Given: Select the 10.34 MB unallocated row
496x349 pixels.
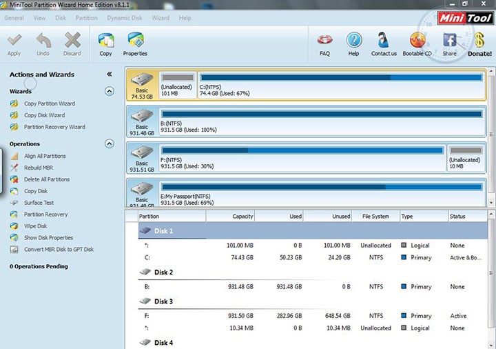Looking at the screenshot, I should pos(313,328).
